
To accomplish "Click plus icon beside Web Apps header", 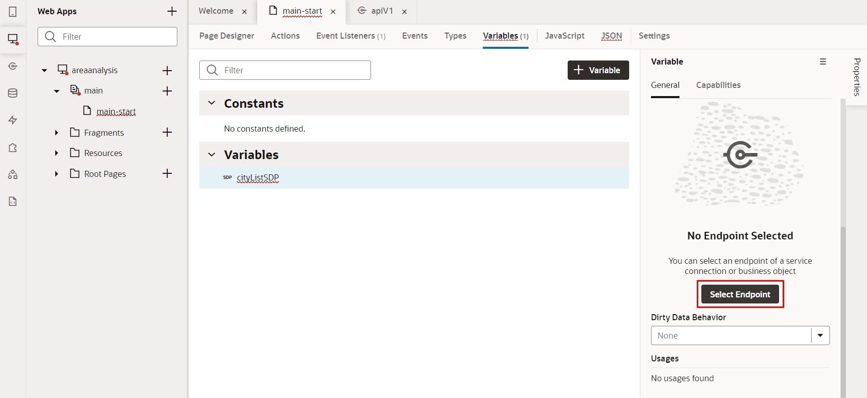I will coord(172,11).
